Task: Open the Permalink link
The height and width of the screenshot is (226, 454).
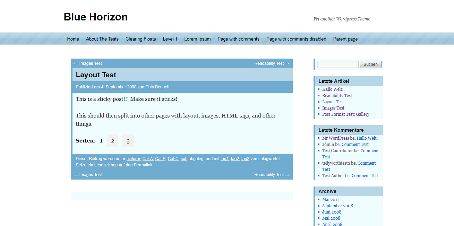Action: [x=143, y=165]
